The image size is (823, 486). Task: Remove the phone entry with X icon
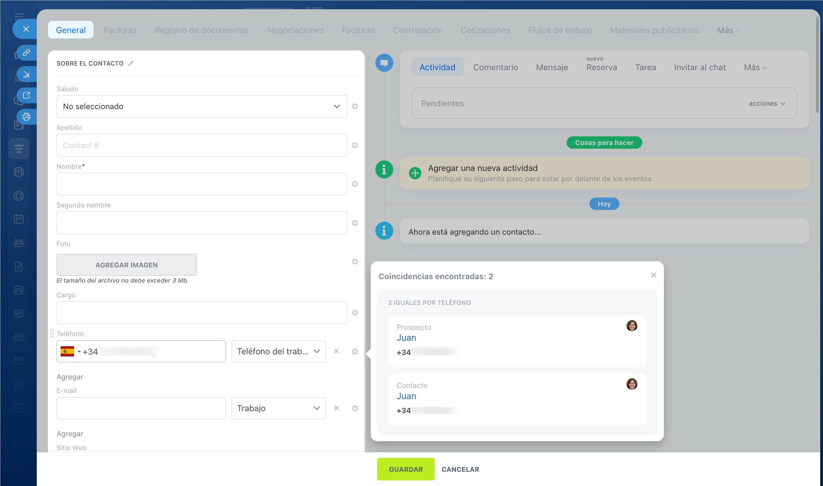tap(336, 352)
